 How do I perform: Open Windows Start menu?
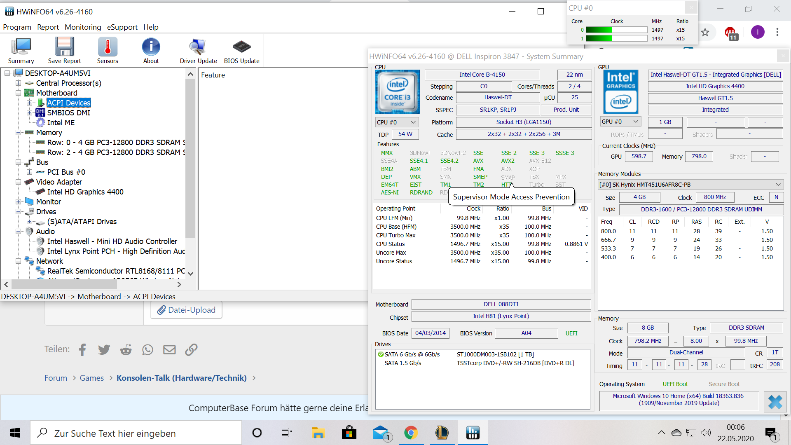pyautogui.click(x=15, y=433)
